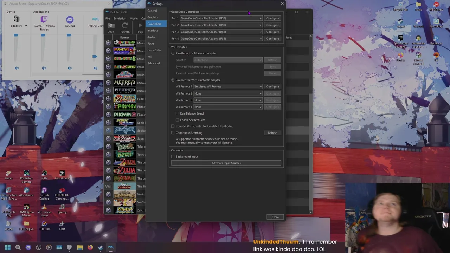Switch to the Graphics settings tab
The height and width of the screenshot is (253, 450).
[x=156, y=17]
